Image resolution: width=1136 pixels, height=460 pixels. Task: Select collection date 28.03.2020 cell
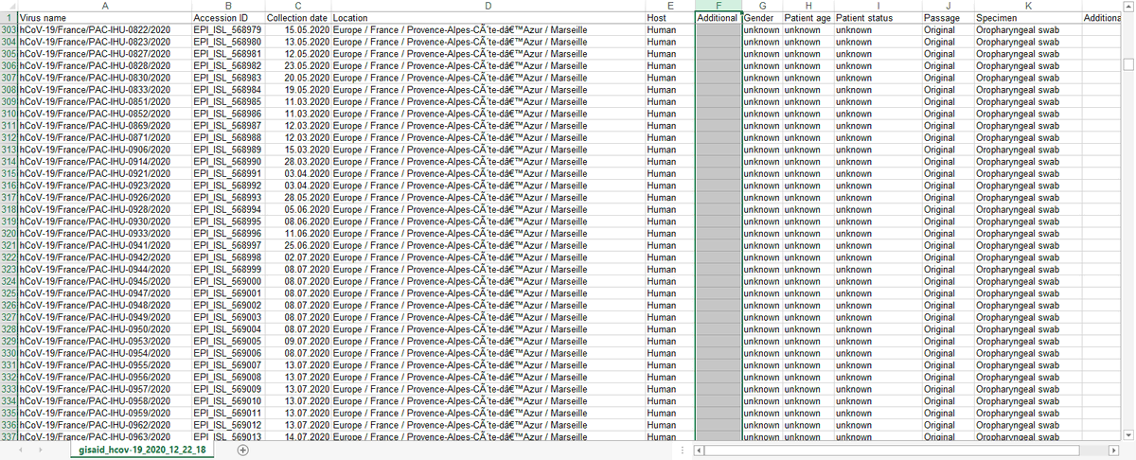point(297,161)
